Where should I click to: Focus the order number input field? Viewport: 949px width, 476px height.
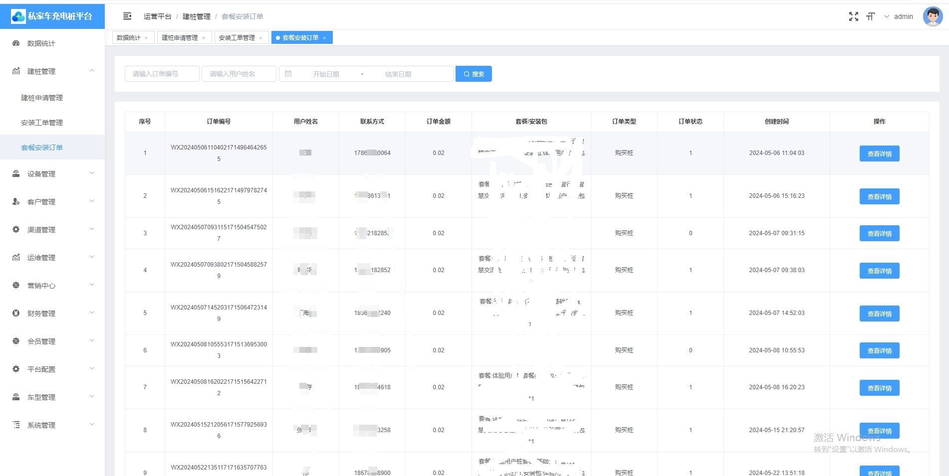click(162, 74)
